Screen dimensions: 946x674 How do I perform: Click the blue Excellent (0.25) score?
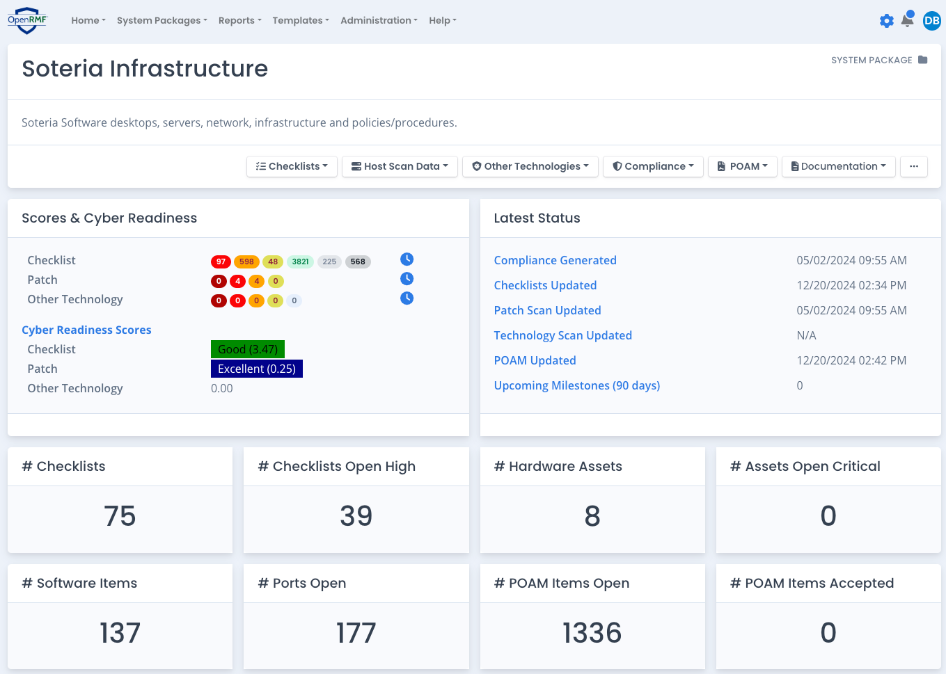click(x=257, y=369)
